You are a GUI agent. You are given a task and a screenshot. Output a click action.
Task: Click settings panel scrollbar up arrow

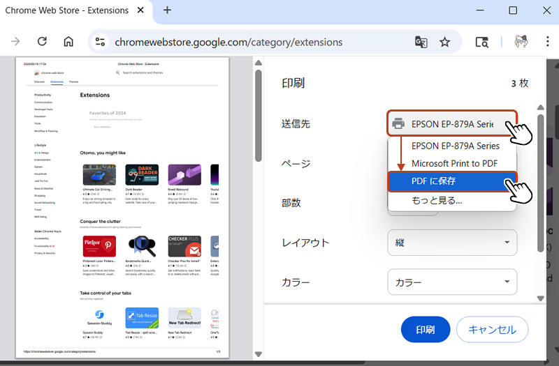[540, 107]
